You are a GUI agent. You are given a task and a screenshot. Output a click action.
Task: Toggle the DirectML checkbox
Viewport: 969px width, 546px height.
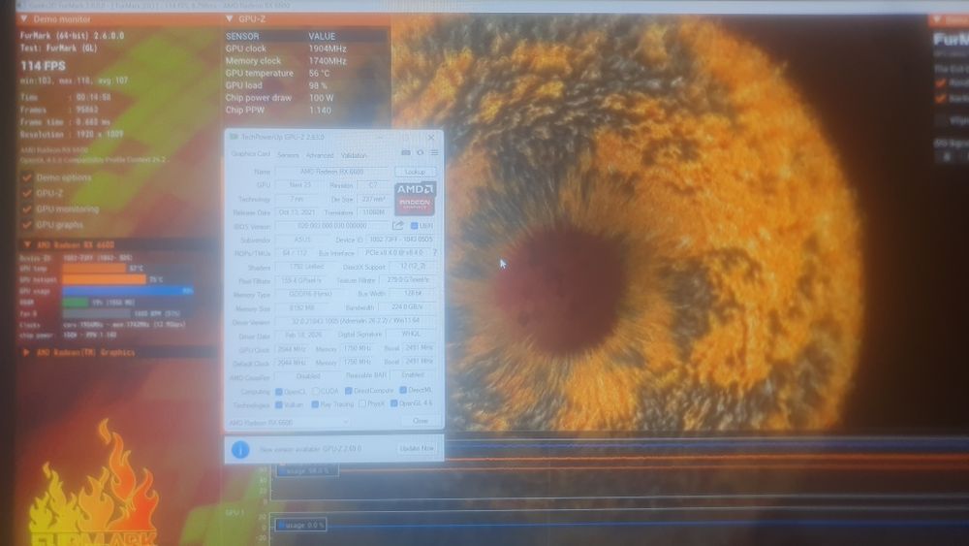403,390
